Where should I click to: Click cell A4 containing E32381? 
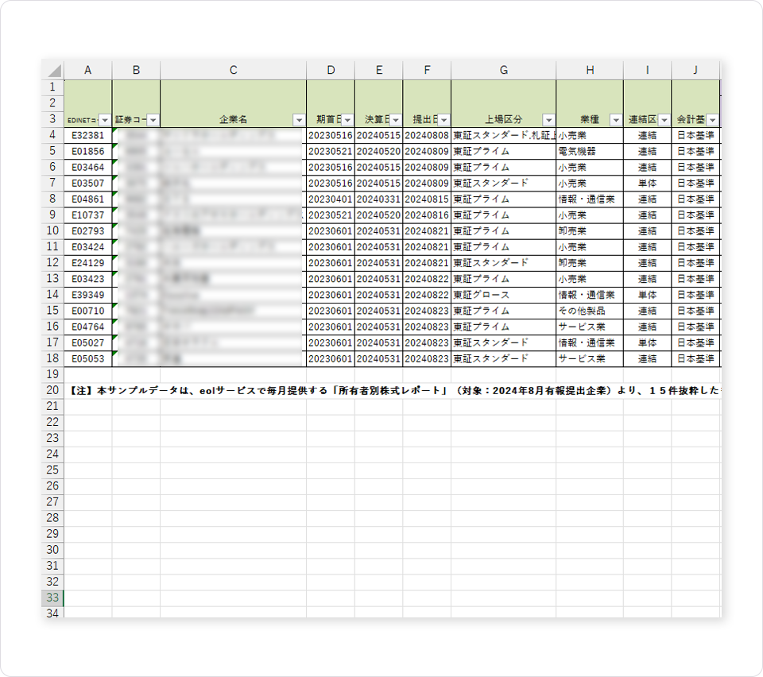pyautogui.click(x=87, y=136)
